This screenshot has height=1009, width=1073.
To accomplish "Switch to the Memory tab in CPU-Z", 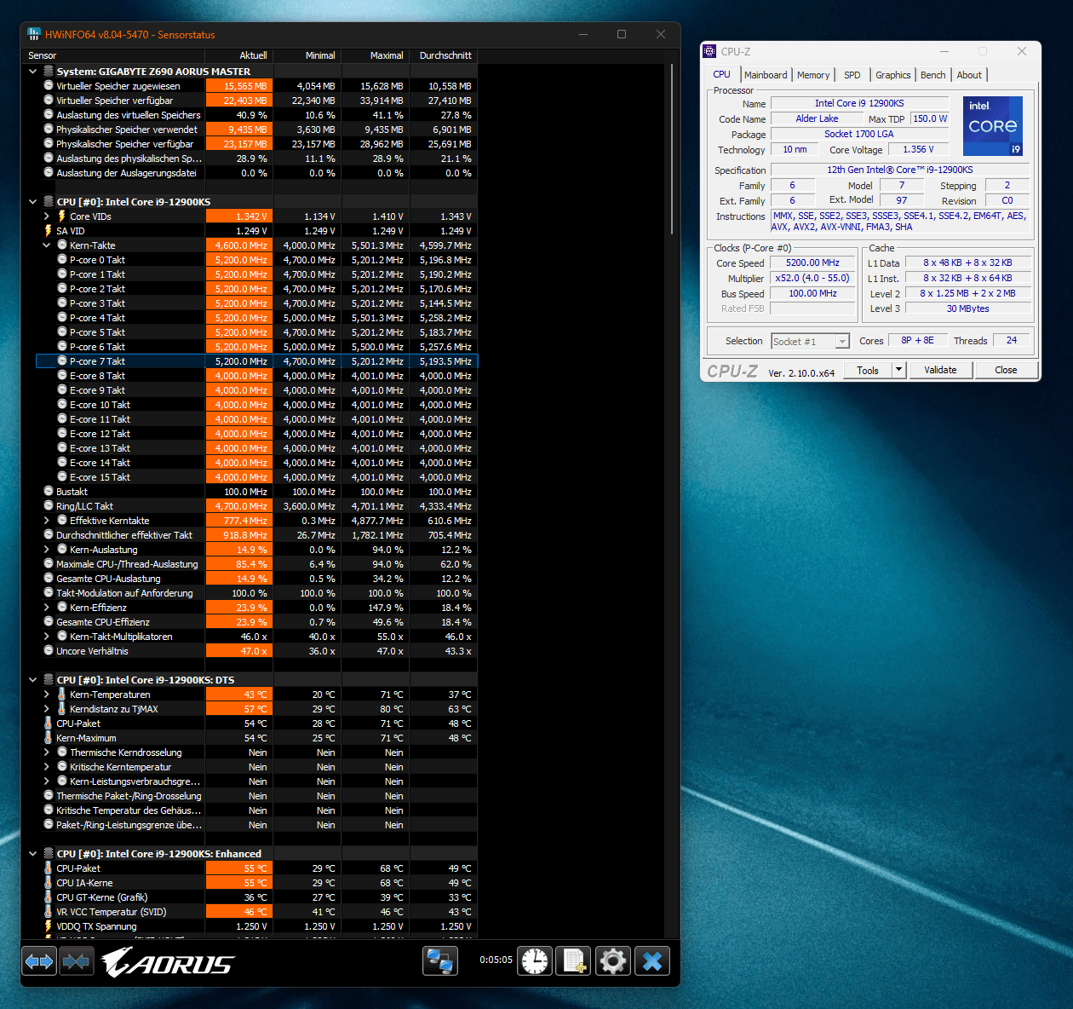I will coord(813,75).
